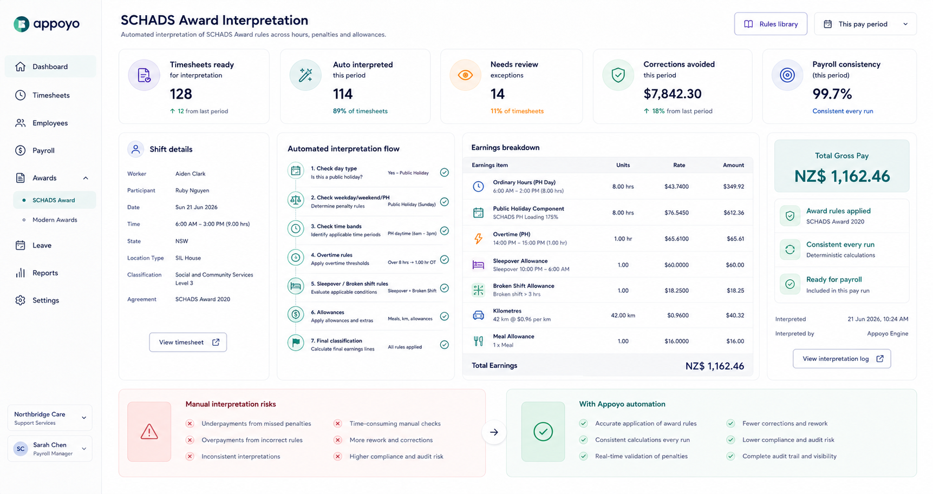Select SCHADS Award in the sidebar
The image size is (933, 494).
[55, 200]
